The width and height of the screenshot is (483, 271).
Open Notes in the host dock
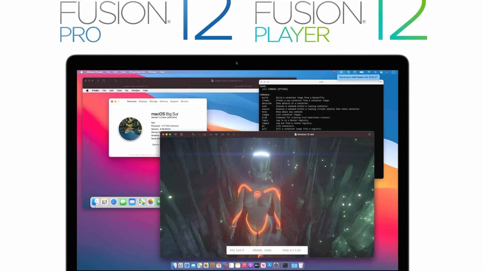(238, 265)
